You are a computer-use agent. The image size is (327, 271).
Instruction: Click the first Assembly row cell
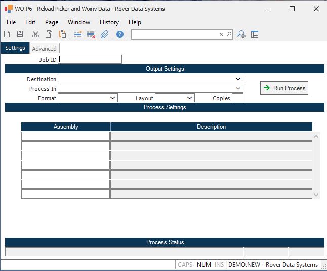coord(65,136)
